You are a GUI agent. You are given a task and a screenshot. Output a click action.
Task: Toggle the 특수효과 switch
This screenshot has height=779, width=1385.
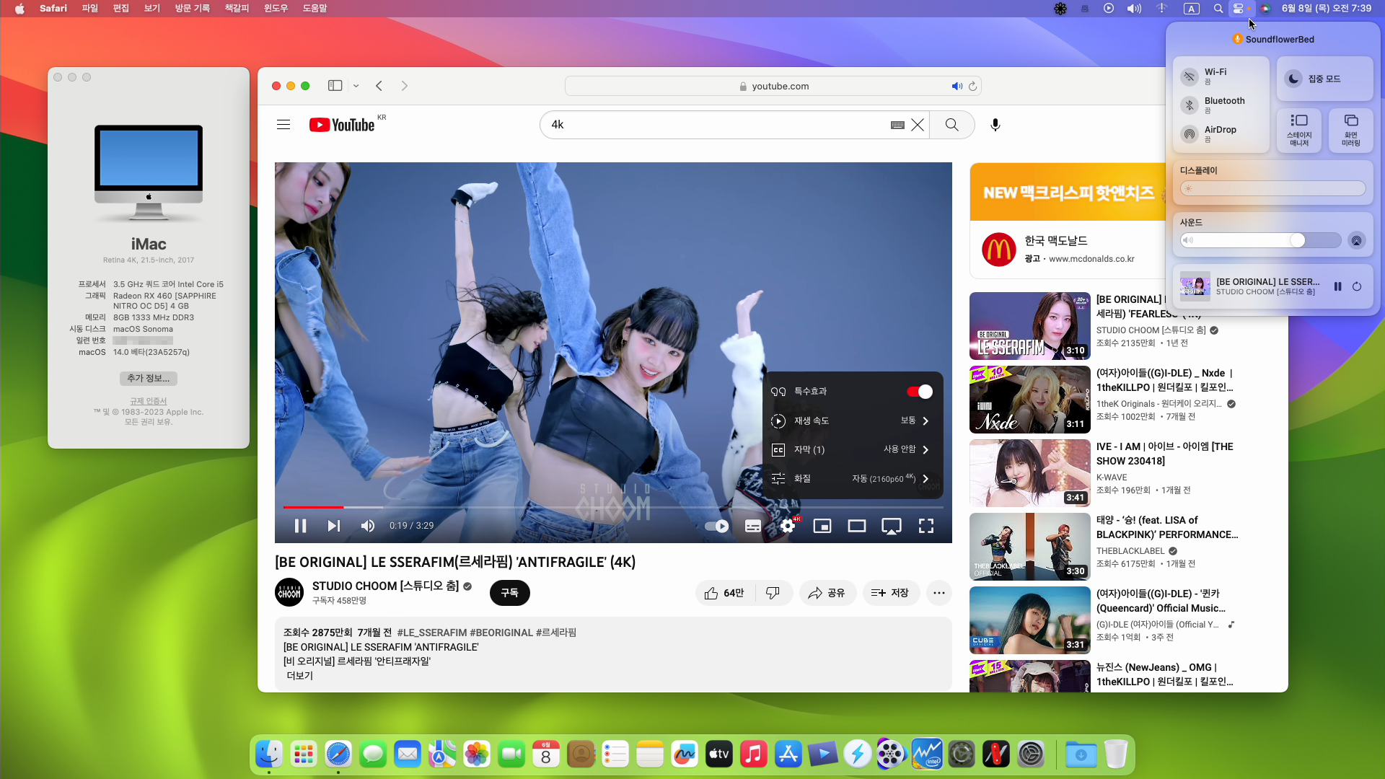pos(920,391)
